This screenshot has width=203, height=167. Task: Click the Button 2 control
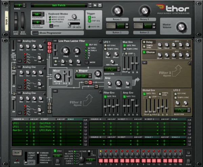[138, 26]
